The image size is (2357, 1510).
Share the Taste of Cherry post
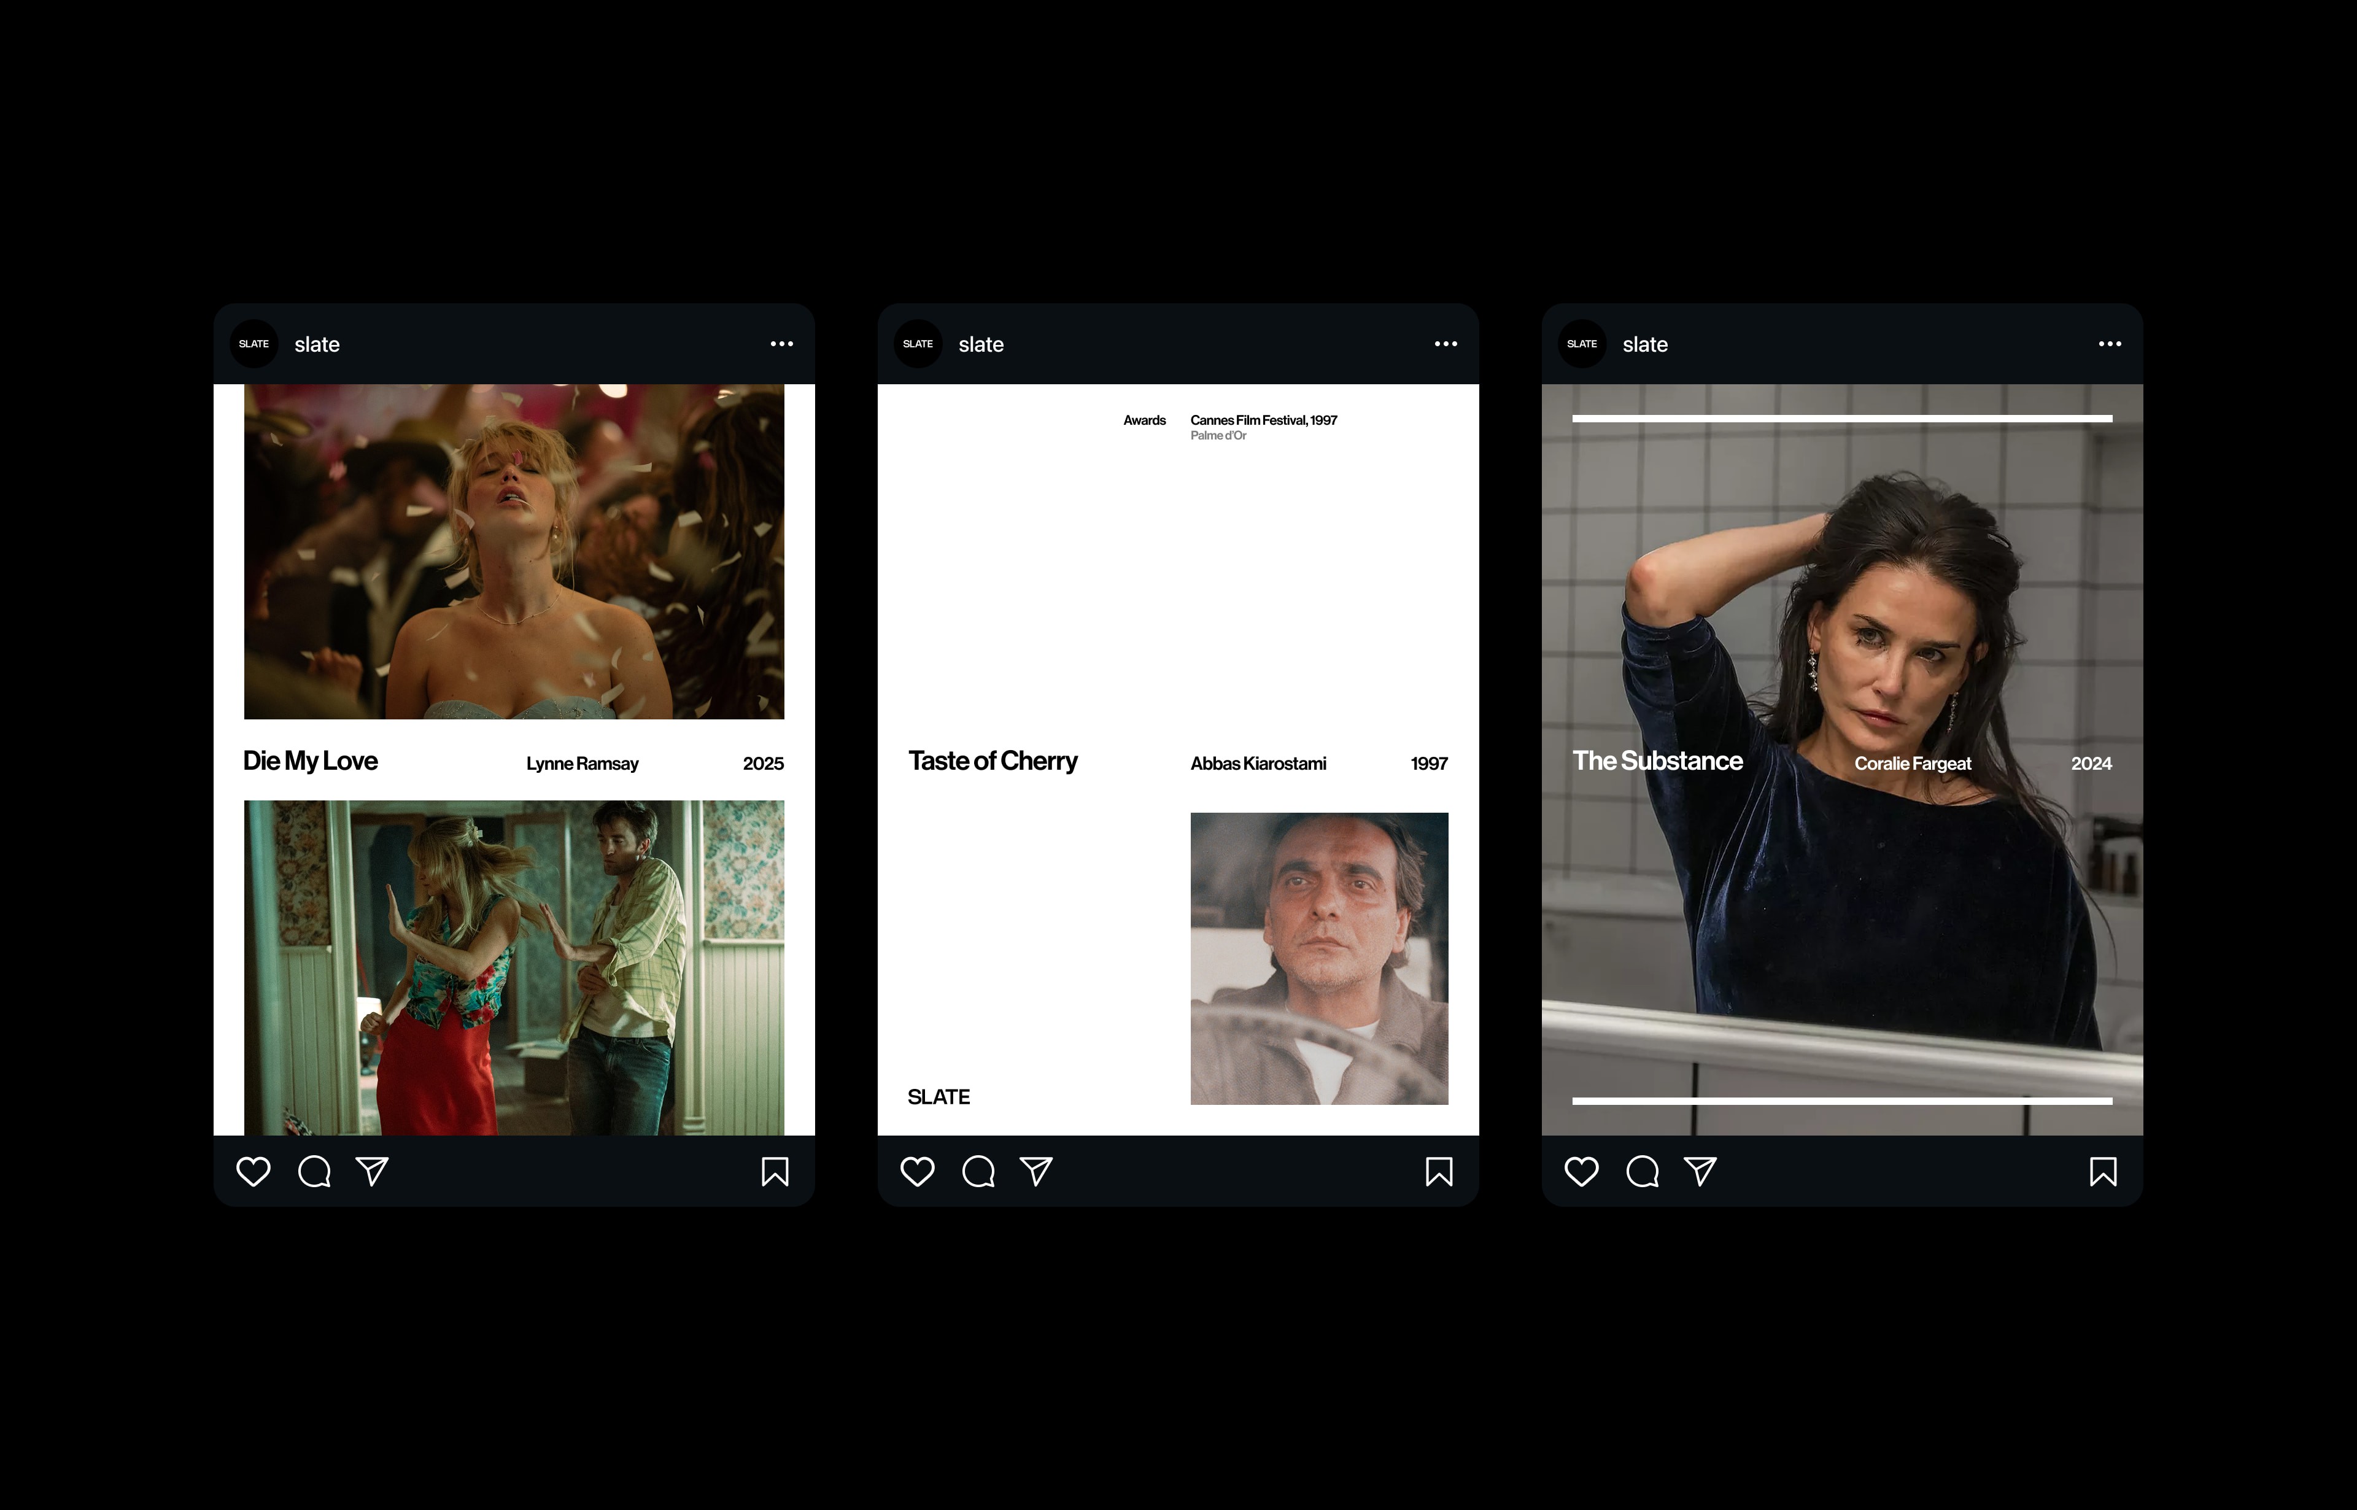[1035, 1172]
